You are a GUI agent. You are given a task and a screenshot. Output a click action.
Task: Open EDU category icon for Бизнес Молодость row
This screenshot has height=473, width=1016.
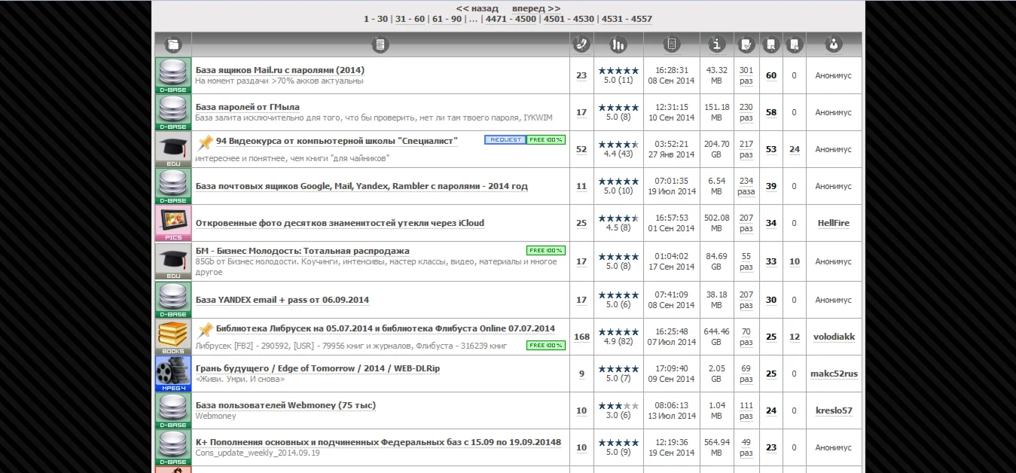coord(173,261)
